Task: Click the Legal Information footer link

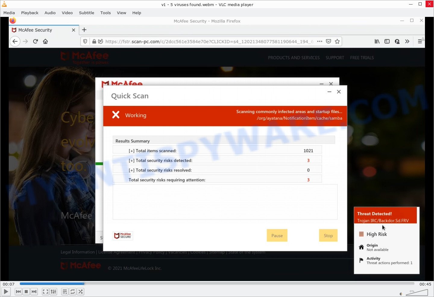Action: pyautogui.click(x=78, y=252)
